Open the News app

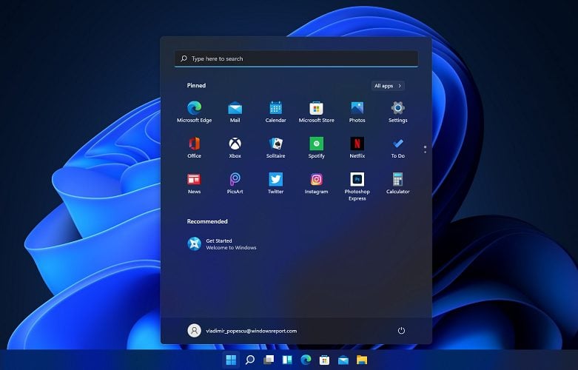coord(194,184)
